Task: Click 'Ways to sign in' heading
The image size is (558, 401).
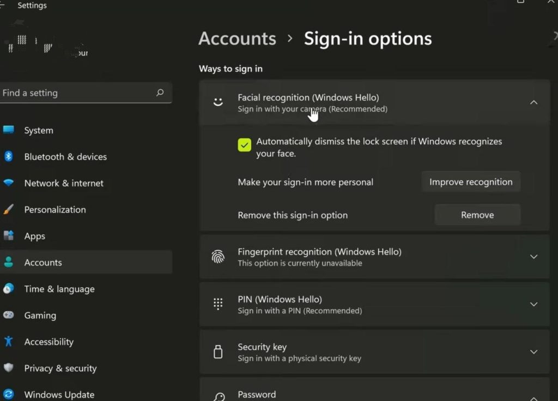Action: (231, 68)
